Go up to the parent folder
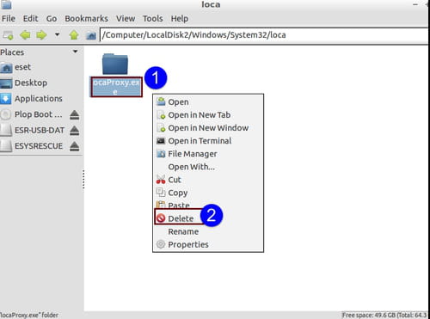This screenshot has height=319, width=430. click(x=74, y=35)
